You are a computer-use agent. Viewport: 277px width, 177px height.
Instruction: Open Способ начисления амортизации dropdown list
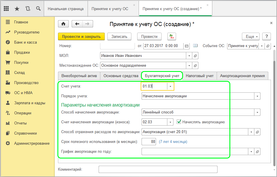pyautogui.click(x=257, y=112)
